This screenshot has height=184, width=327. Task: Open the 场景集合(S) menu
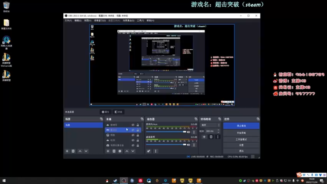pos(128,20)
